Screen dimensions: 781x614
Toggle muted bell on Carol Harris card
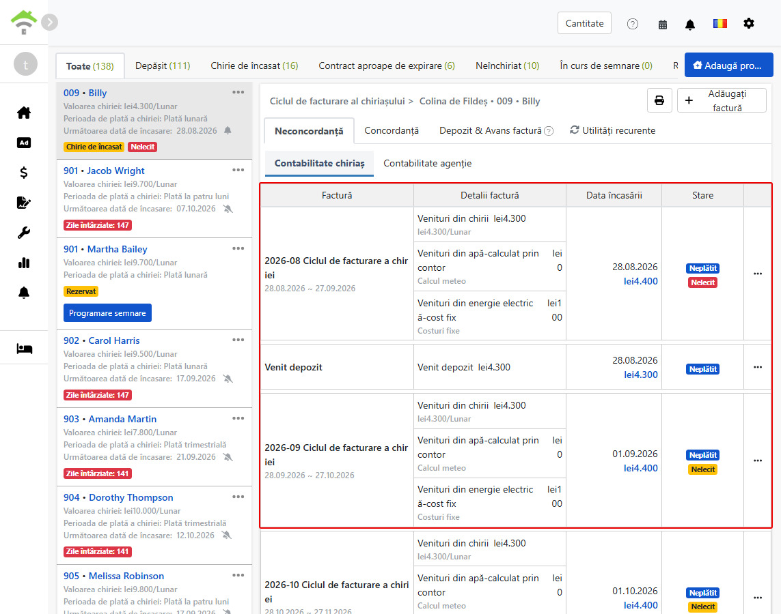coord(228,379)
